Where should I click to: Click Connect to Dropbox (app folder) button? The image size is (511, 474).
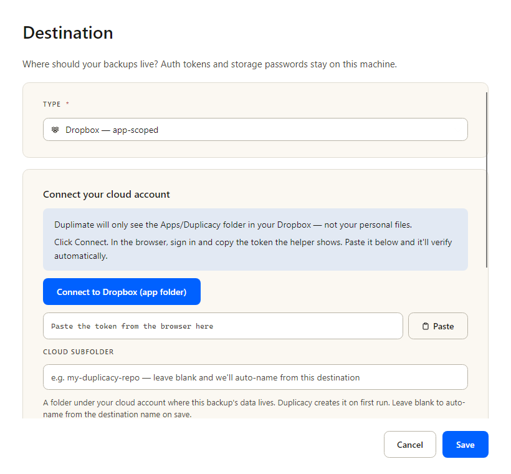(122, 292)
